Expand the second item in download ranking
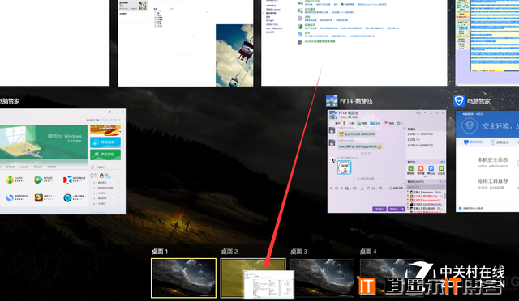Viewport: 519px width, 301px height. [x=118, y=182]
